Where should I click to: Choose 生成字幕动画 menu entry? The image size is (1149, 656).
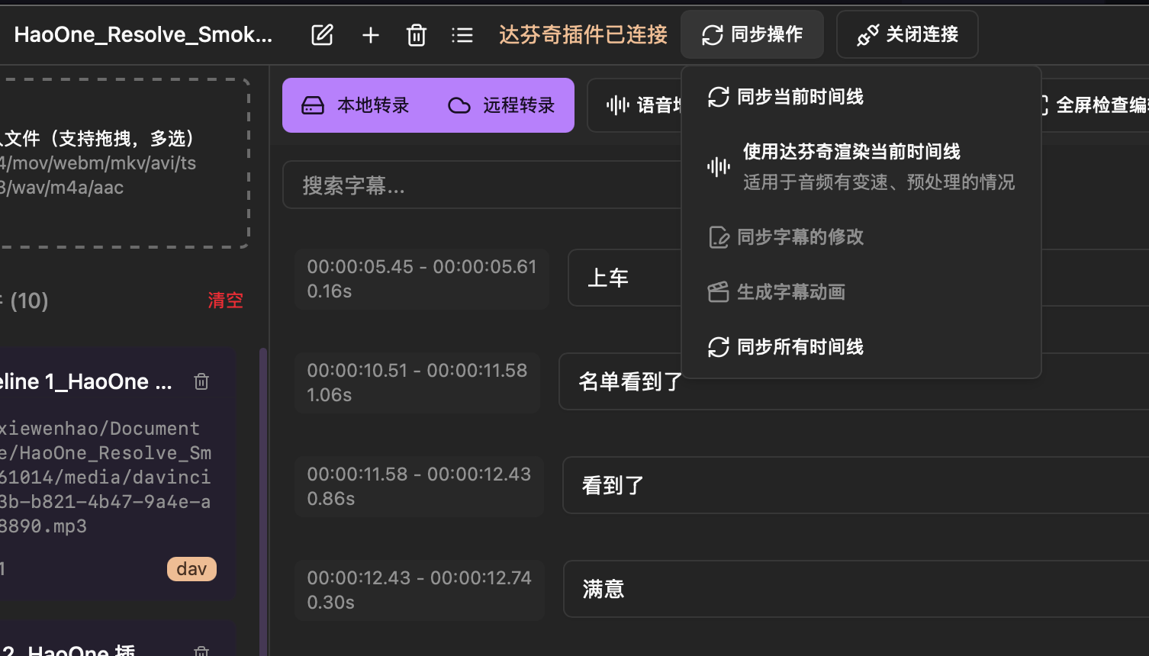[861, 292]
